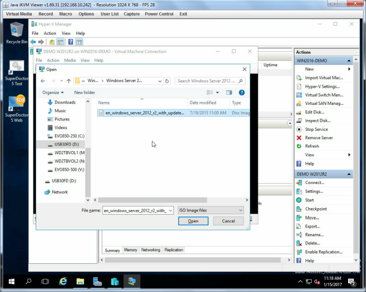Viewport: 366px width, 292px height.
Task: Expand address bar path dropdown
Action: (160, 81)
